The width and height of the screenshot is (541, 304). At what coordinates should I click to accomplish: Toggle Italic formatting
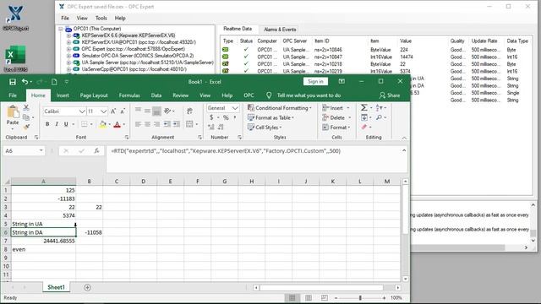point(57,124)
